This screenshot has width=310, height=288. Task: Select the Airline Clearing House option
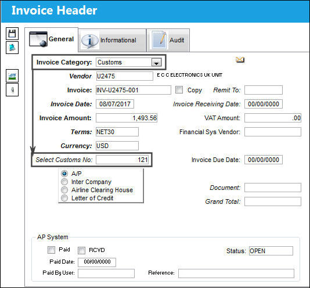coord(64,190)
